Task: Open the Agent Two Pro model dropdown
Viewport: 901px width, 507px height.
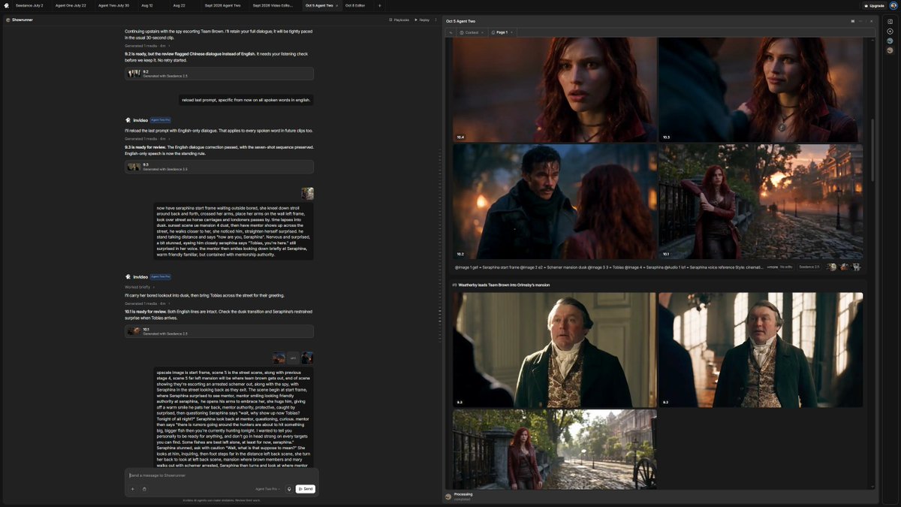Action: click(268, 489)
